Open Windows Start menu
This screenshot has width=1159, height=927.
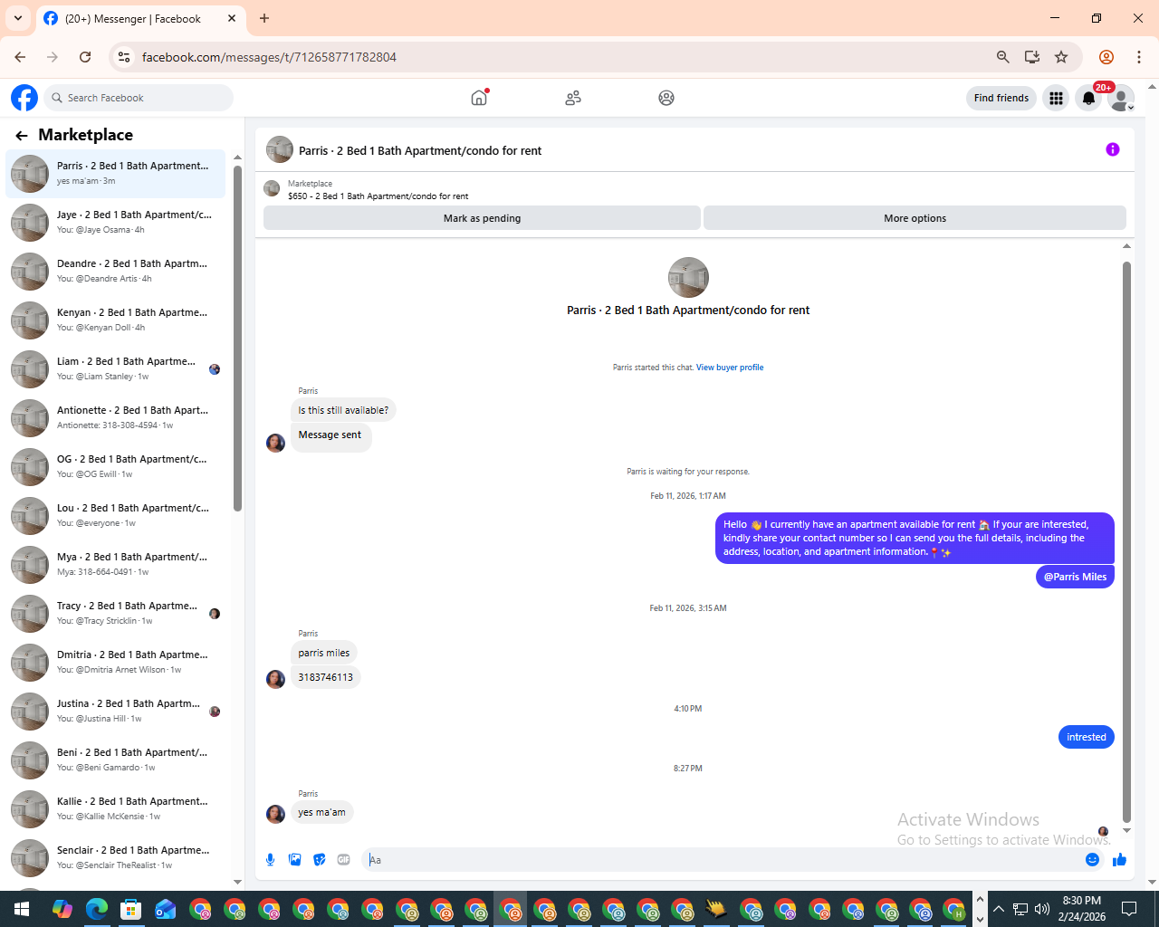pos(22,909)
